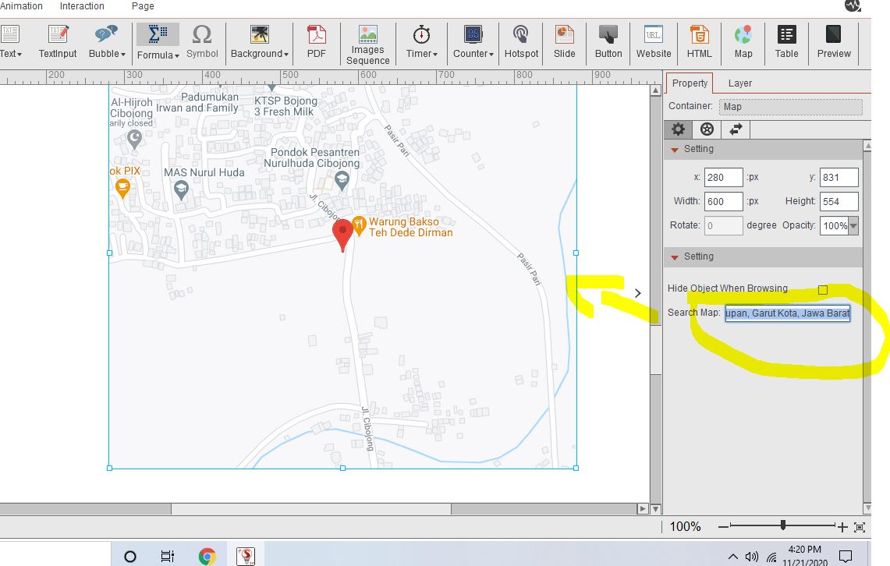
Task: Open the arrows interaction sub-tab
Action: (736, 129)
